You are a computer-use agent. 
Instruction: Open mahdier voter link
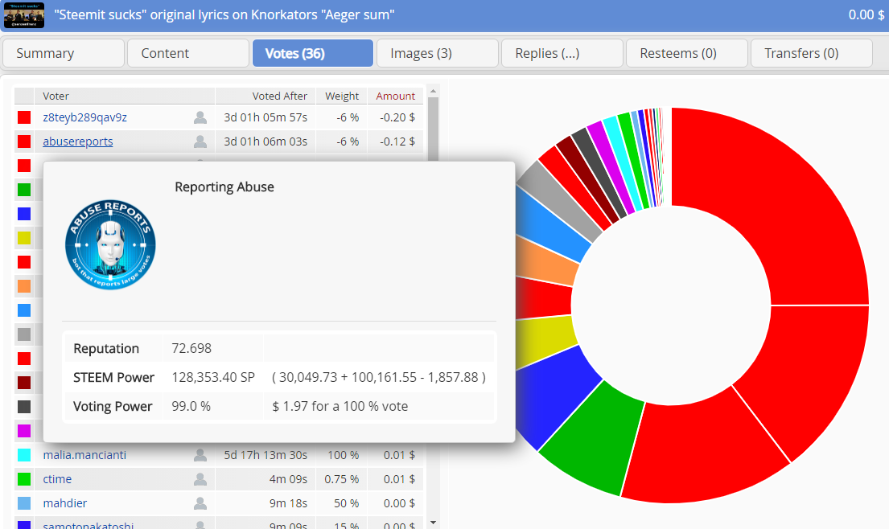65,503
